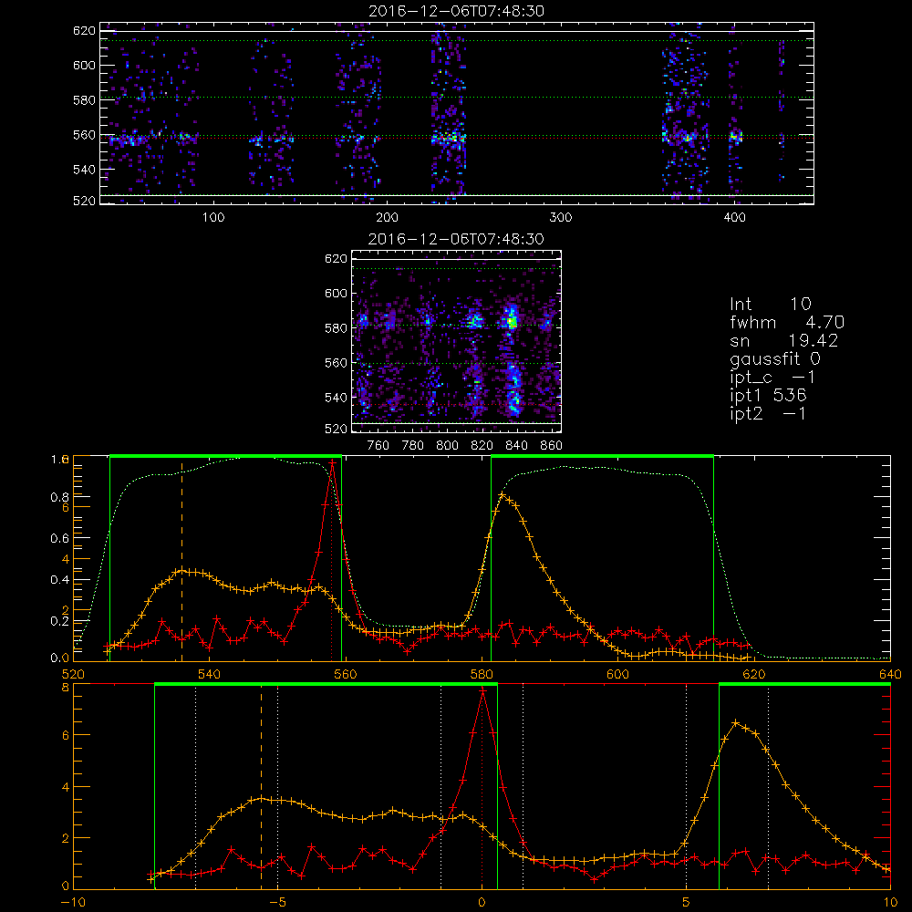
Task: Click the brightest blob in the small square image
Action: point(512,321)
